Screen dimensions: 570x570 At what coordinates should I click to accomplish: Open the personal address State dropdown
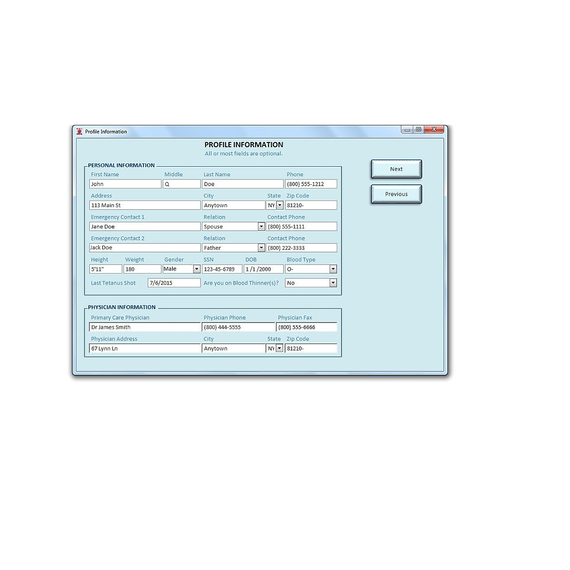click(280, 205)
